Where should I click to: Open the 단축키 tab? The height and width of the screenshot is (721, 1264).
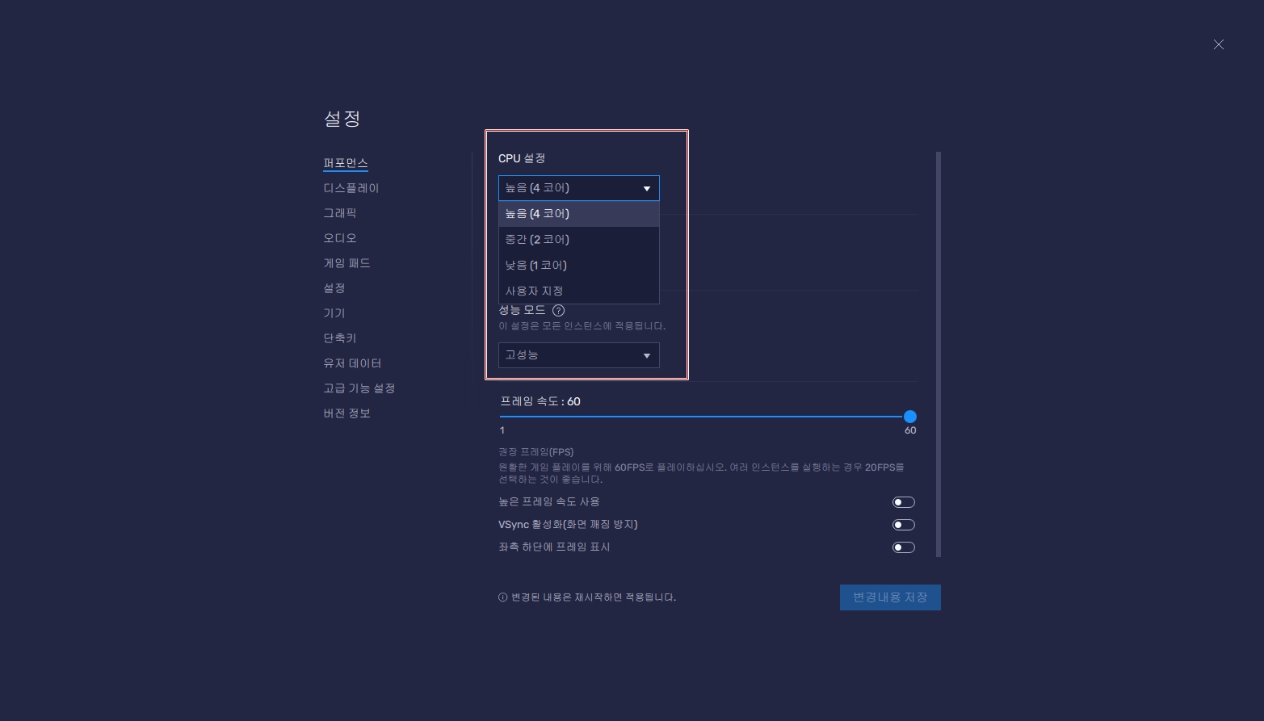pos(340,338)
